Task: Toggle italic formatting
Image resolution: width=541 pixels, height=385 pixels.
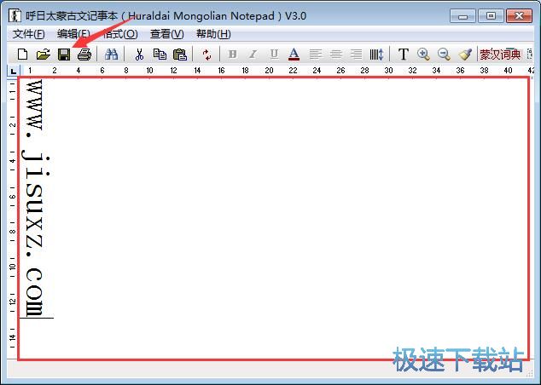Action: point(253,55)
